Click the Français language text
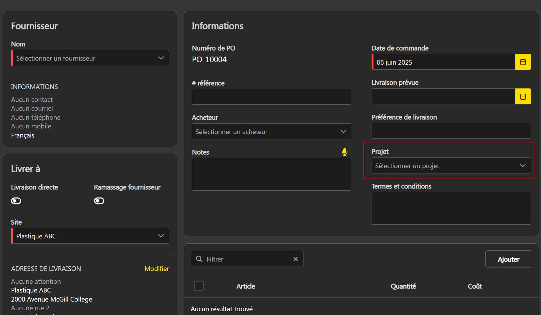Screen dimensions: 541x315 (x=23, y=135)
